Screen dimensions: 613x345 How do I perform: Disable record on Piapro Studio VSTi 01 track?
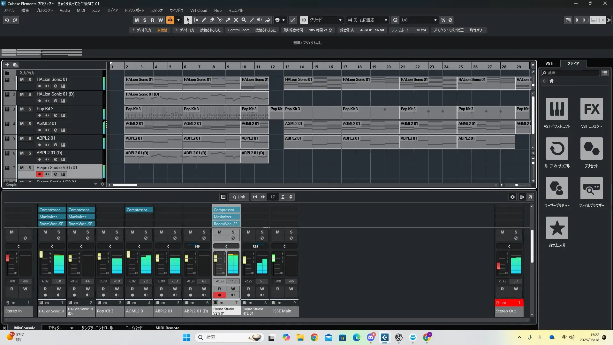[x=40, y=174]
